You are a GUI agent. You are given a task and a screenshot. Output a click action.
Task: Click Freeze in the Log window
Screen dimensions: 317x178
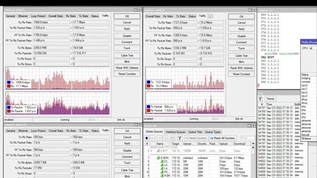pos(270,99)
